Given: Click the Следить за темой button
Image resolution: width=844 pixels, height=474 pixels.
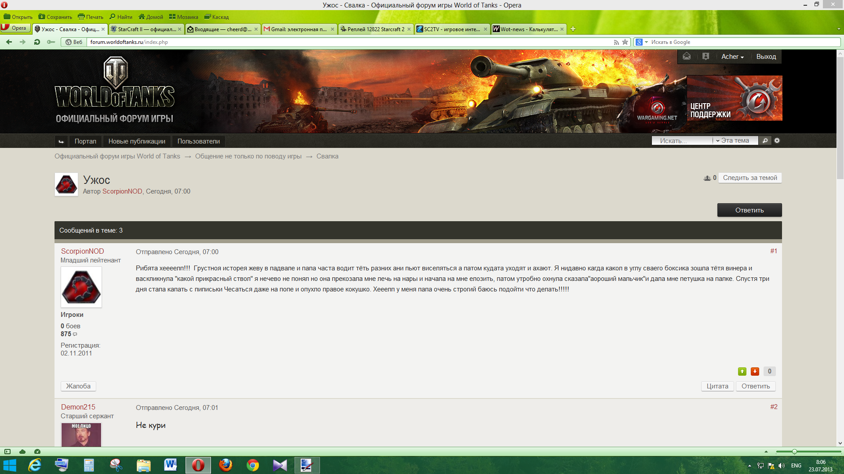Looking at the screenshot, I should pyautogui.click(x=750, y=178).
